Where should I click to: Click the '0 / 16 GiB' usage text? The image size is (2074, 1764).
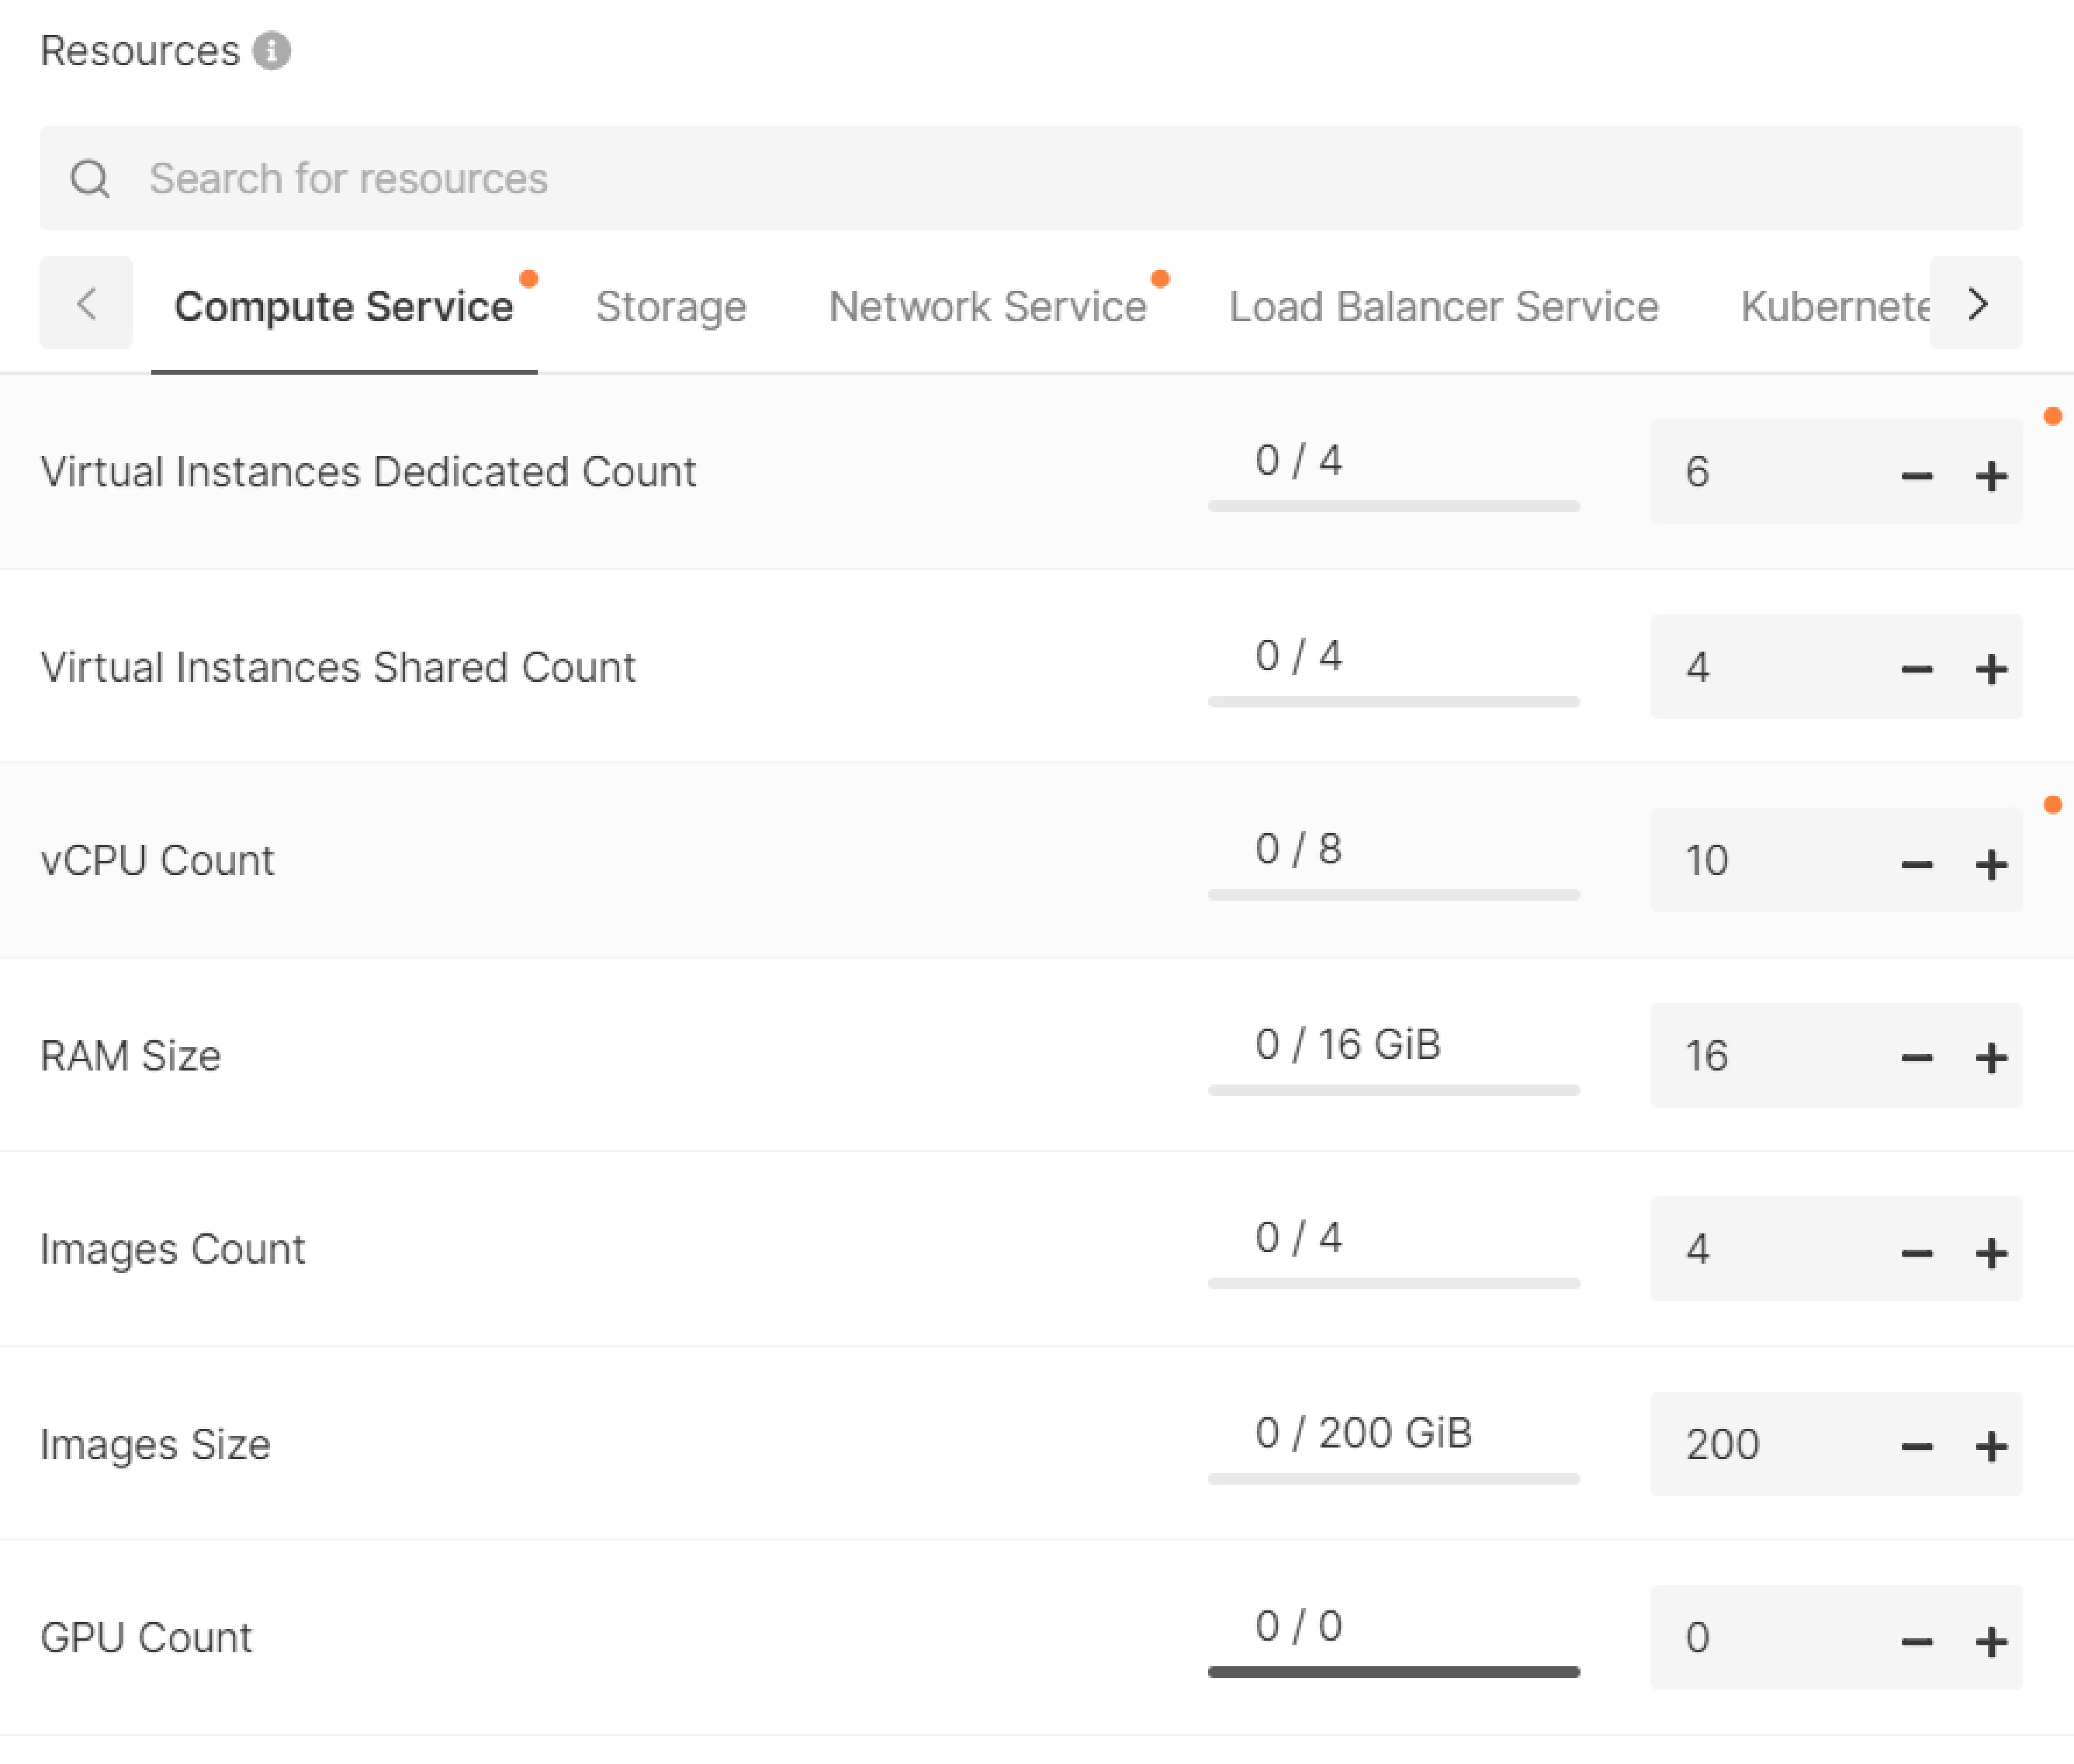click(1348, 1044)
